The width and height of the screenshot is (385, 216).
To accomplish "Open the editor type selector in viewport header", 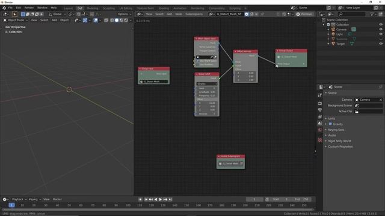I will click(x=6, y=14).
